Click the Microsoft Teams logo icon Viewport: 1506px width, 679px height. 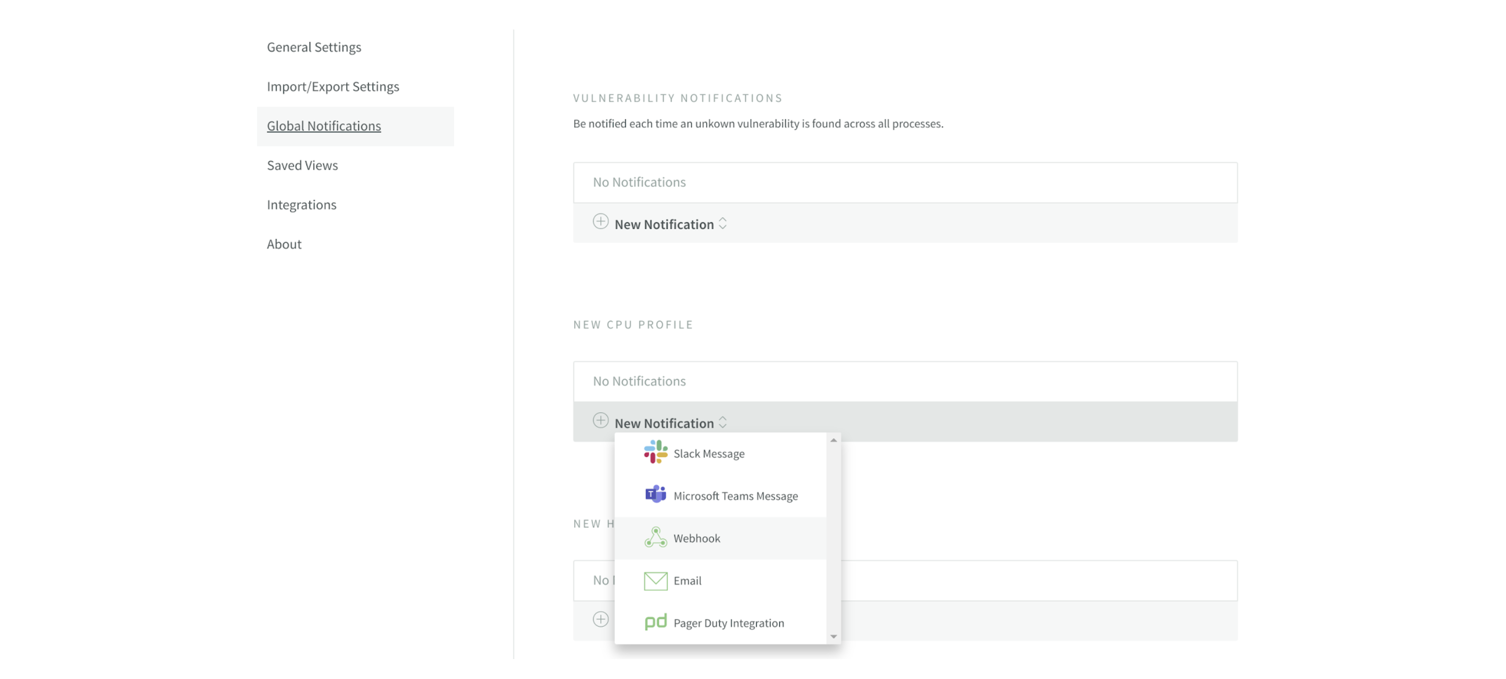[x=655, y=495]
